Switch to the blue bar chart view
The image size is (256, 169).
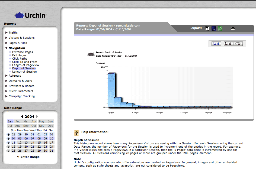216,44
